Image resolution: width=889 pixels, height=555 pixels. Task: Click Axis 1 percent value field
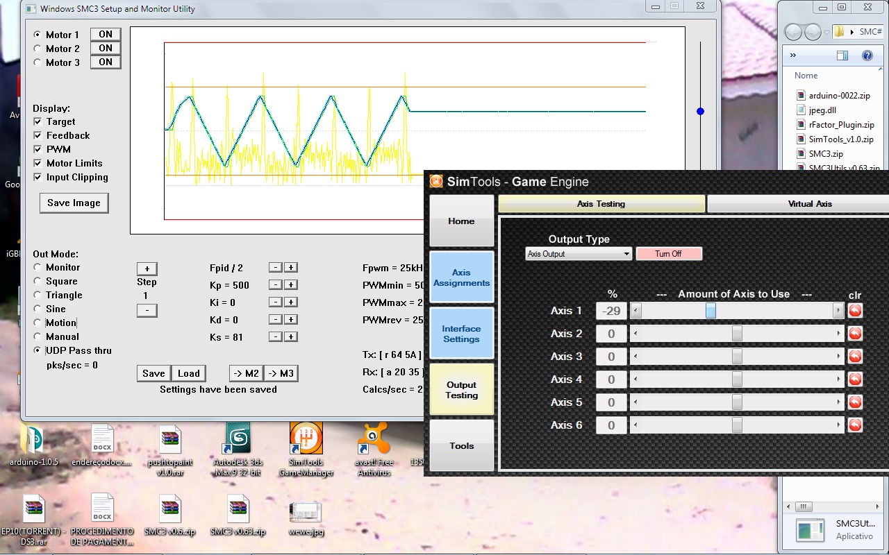pyautogui.click(x=611, y=311)
